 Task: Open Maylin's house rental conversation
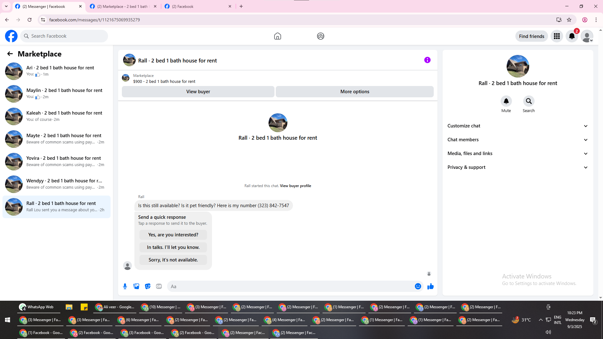(x=57, y=94)
